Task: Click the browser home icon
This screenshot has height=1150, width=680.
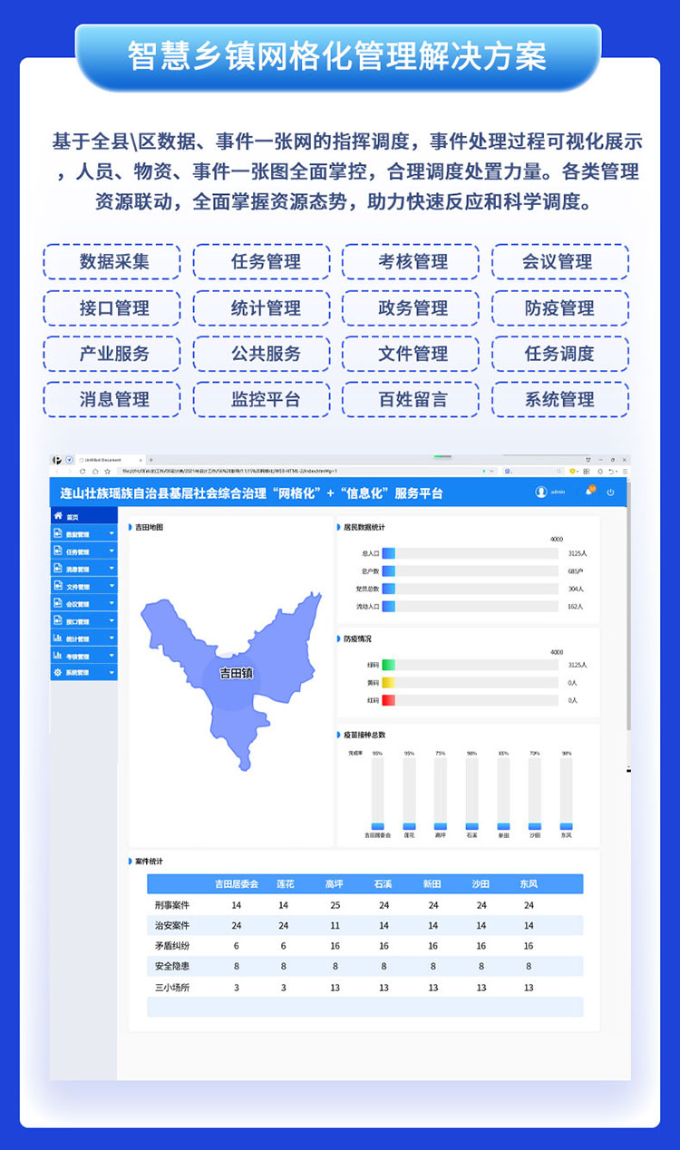Action: pos(95,472)
